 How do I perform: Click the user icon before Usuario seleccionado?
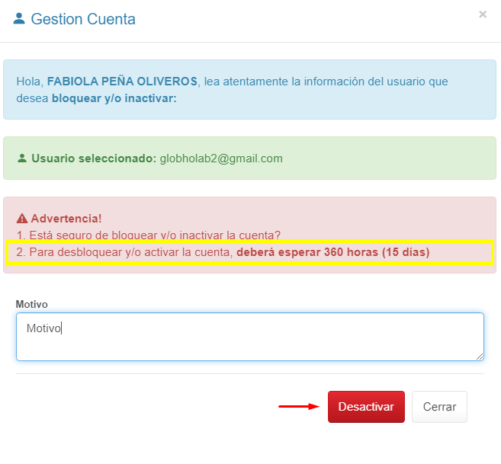(21, 158)
